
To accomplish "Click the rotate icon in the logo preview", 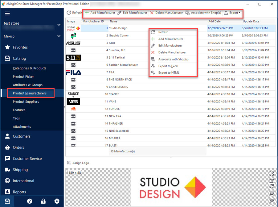I will pos(272,186).
